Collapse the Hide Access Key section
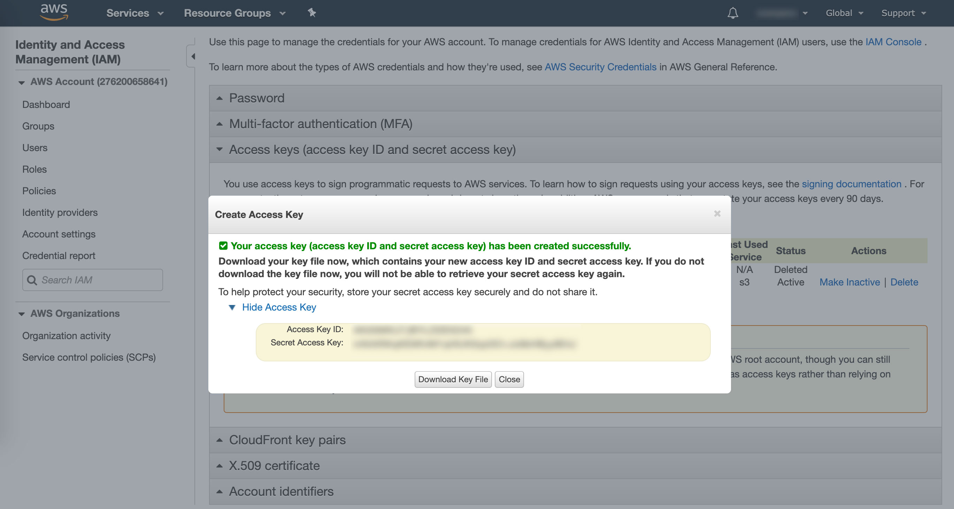The width and height of the screenshot is (954, 509). tap(279, 307)
